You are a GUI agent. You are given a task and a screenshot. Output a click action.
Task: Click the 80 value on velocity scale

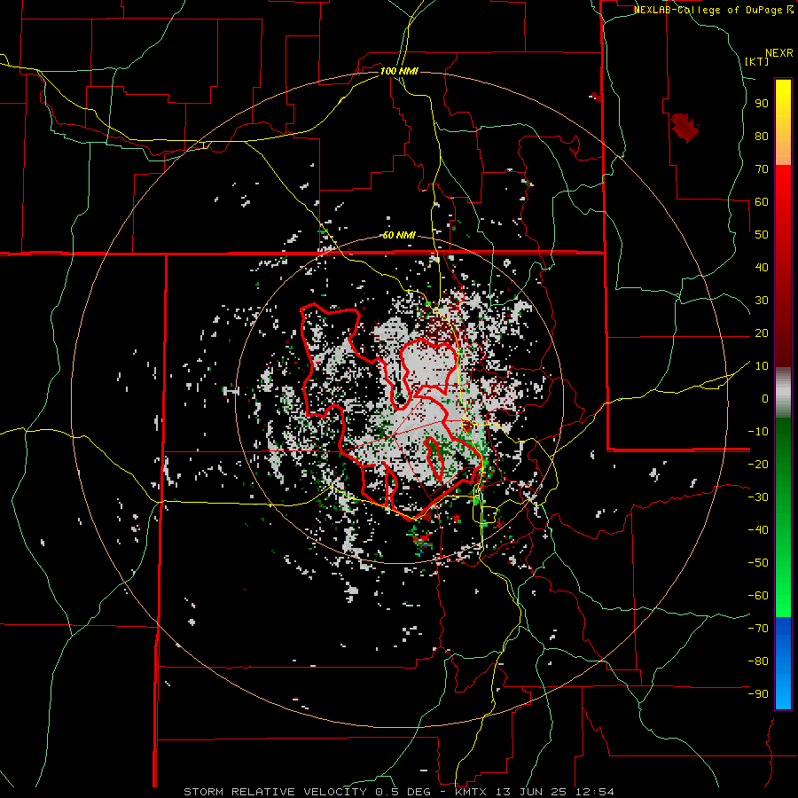762,136
